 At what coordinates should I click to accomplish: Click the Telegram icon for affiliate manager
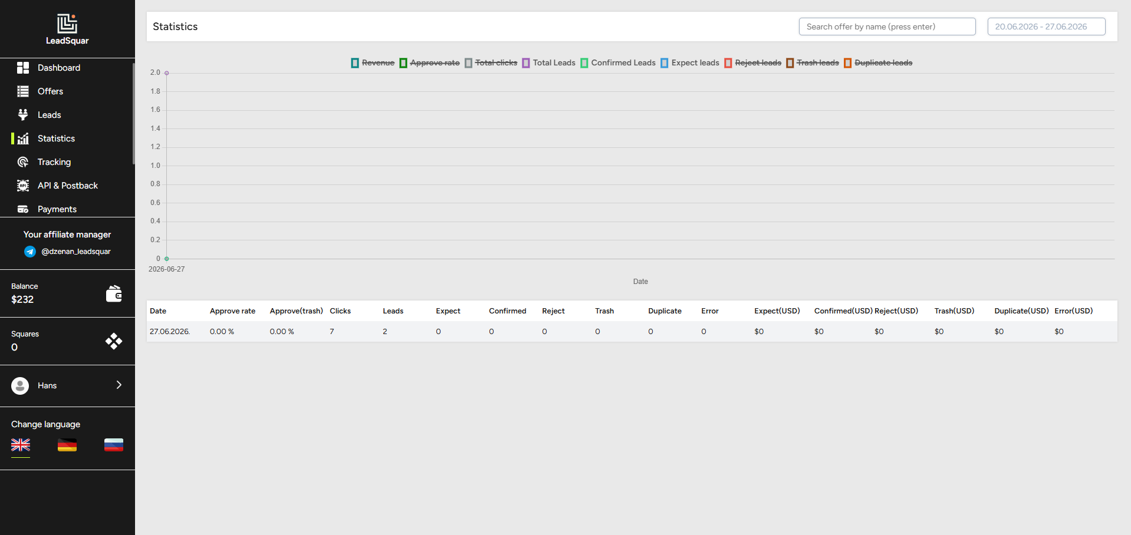(x=30, y=252)
